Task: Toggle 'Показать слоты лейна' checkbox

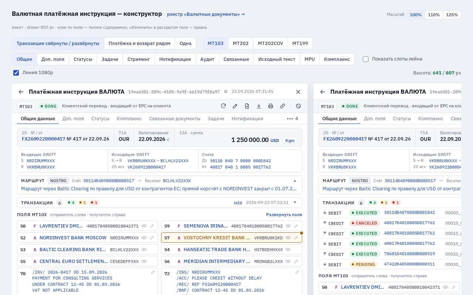Action: click(366, 59)
